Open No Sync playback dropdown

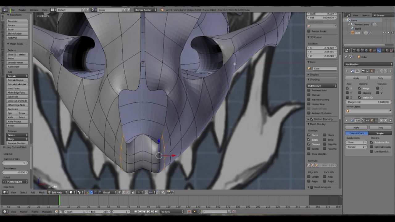click(172, 212)
